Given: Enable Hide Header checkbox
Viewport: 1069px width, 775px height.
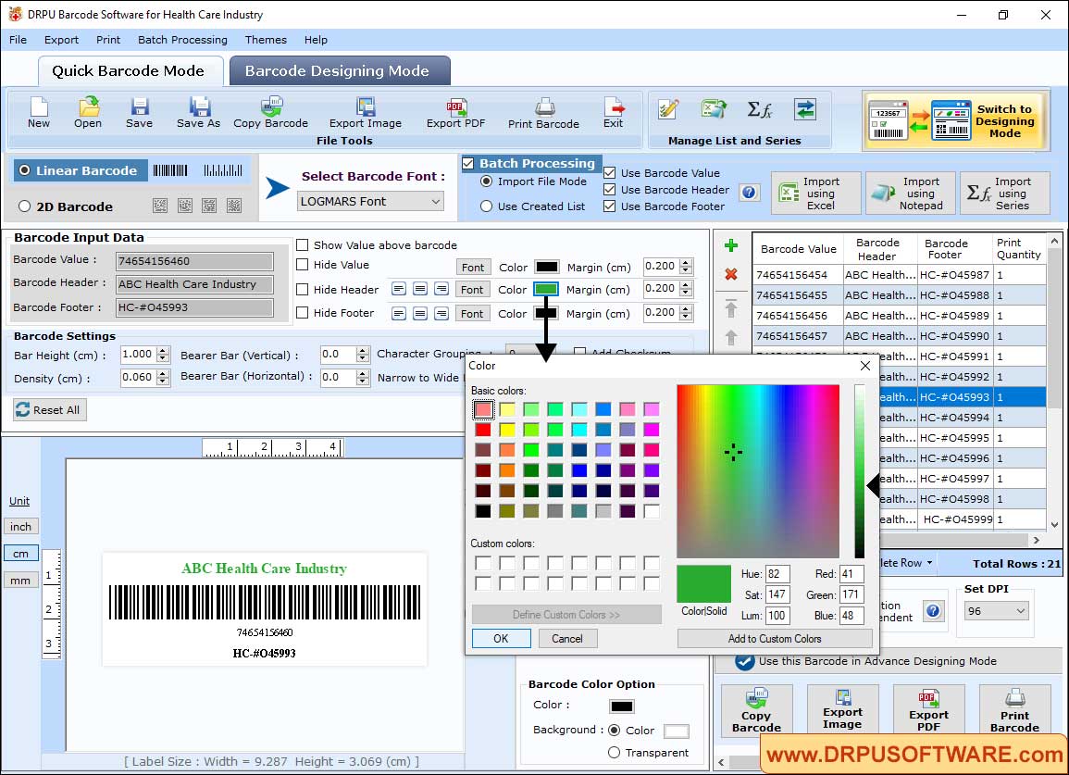Looking at the screenshot, I should point(302,290).
